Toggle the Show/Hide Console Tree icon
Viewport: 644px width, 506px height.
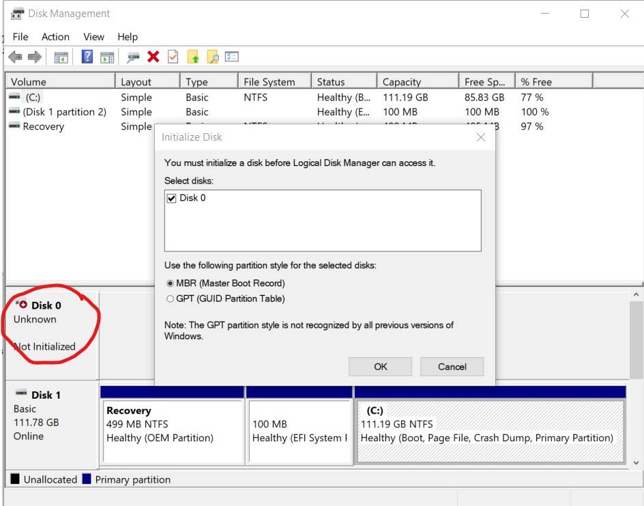[61, 57]
